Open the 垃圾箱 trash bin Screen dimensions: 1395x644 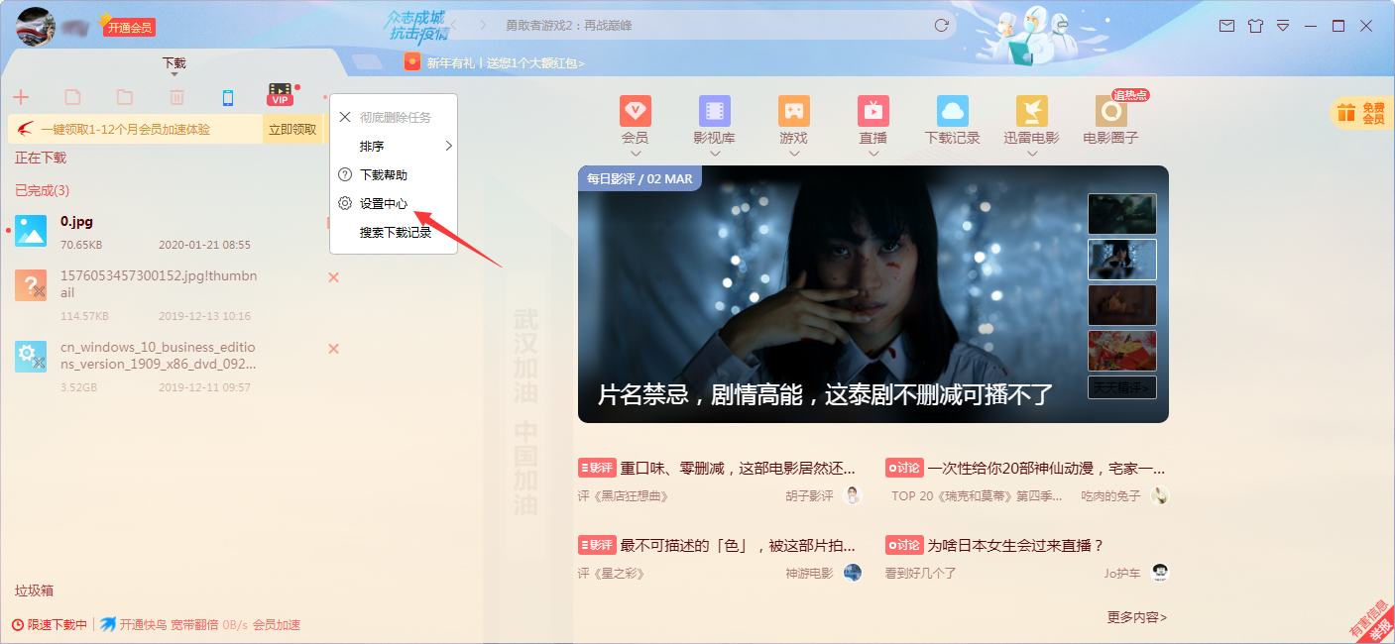pyautogui.click(x=34, y=590)
